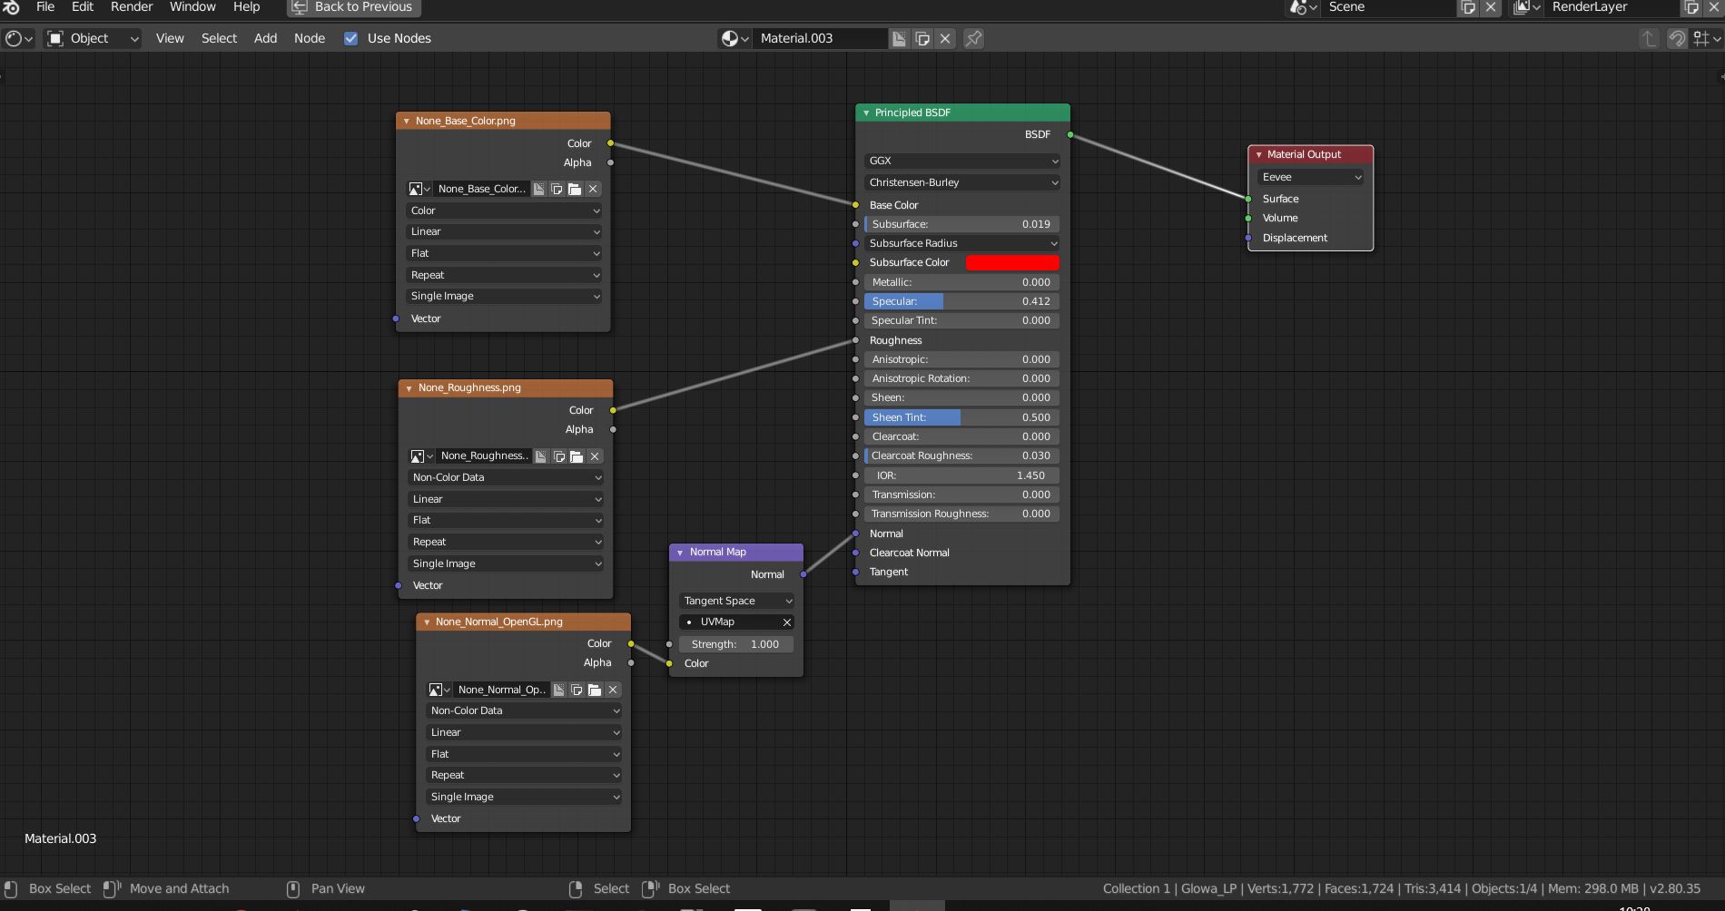Unlink the image in None_Normal_OpenGL node
This screenshot has height=911, width=1725.
(x=613, y=690)
